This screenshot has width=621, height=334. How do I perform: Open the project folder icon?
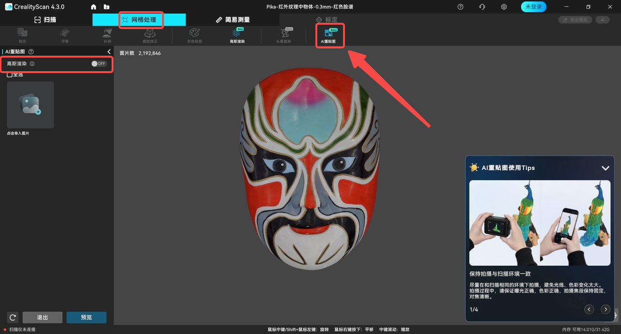tap(106, 7)
